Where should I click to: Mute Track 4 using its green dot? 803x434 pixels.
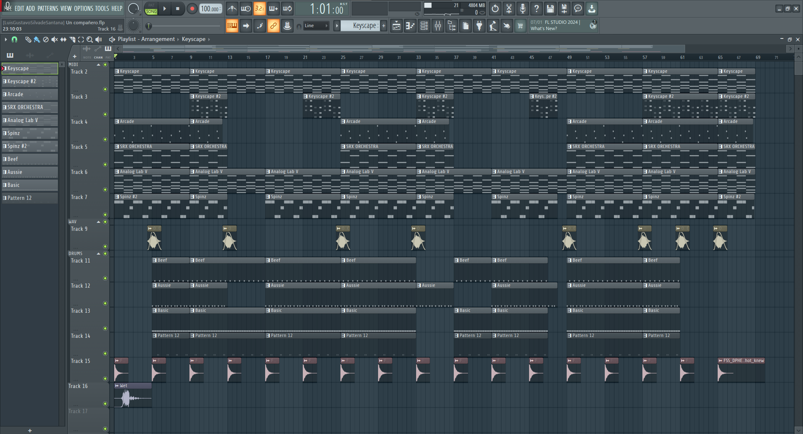[105, 139]
